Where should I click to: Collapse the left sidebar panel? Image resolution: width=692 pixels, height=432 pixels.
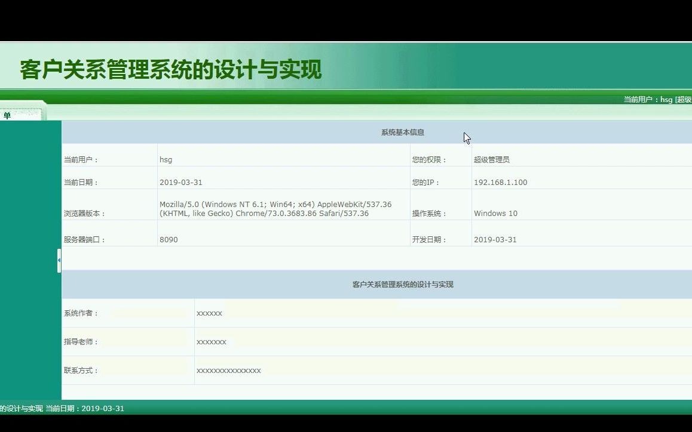click(59, 260)
